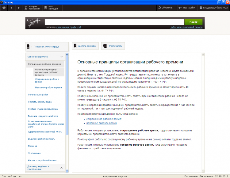Click the обновить refresh button
230x178 pixels.
point(165,8)
